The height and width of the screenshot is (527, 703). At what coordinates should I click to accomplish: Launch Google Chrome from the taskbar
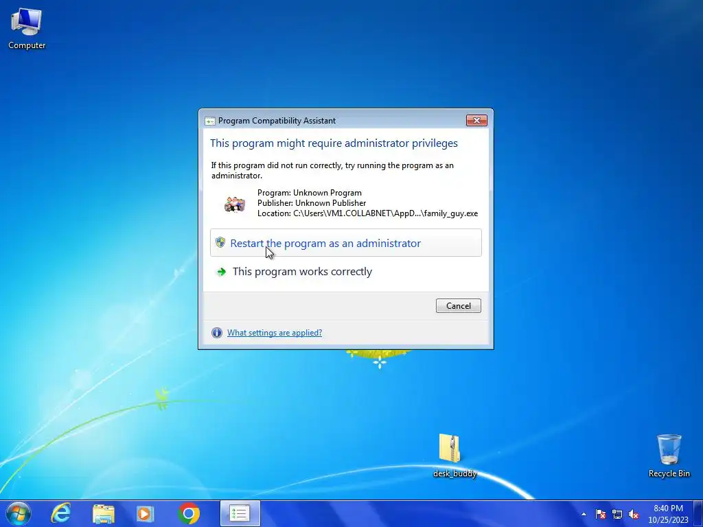pyautogui.click(x=189, y=513)
